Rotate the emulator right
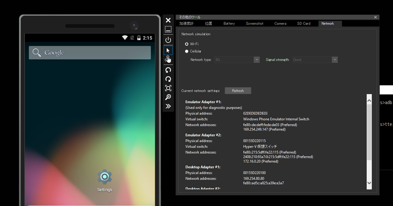 tap(168, 79)
